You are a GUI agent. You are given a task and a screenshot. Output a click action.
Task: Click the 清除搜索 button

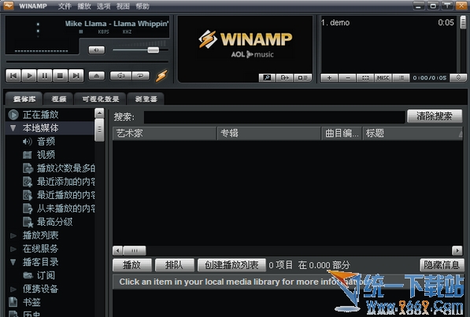pos(435,116)
